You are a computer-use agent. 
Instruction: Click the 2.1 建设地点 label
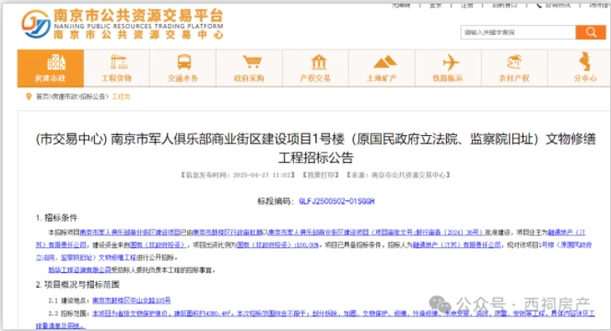tap(69, 301)
